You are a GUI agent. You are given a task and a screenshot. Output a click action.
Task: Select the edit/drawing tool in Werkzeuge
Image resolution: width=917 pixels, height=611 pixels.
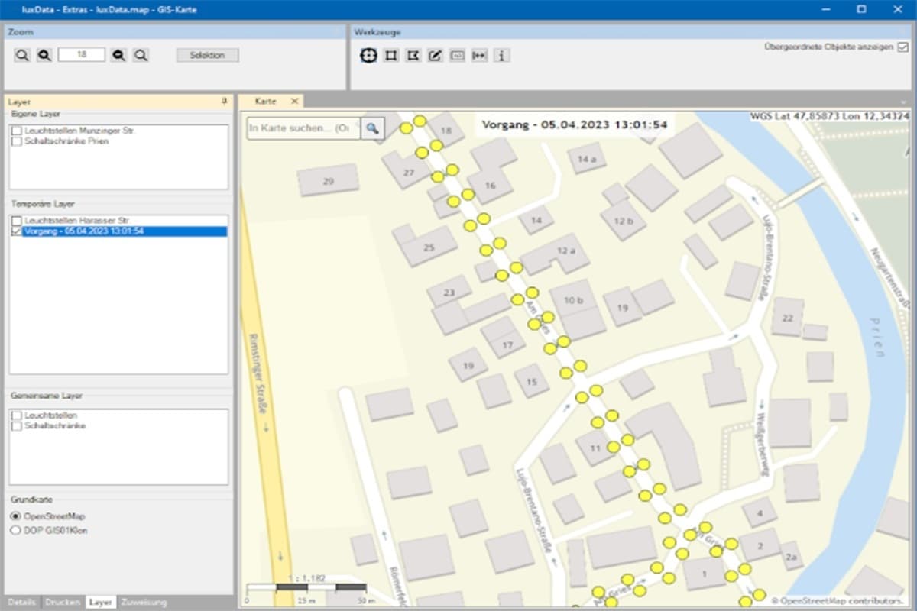(434, 55)
